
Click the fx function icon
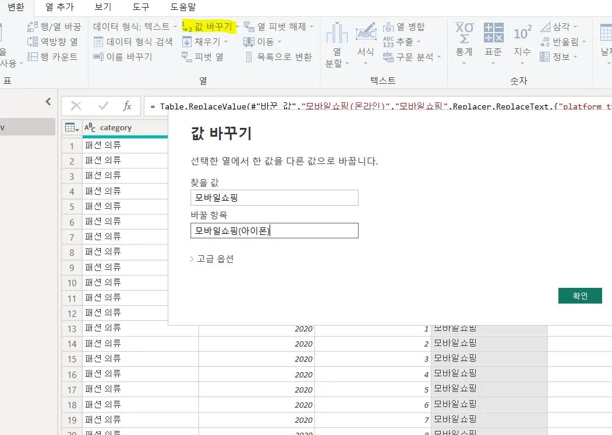tap(128, 106)
